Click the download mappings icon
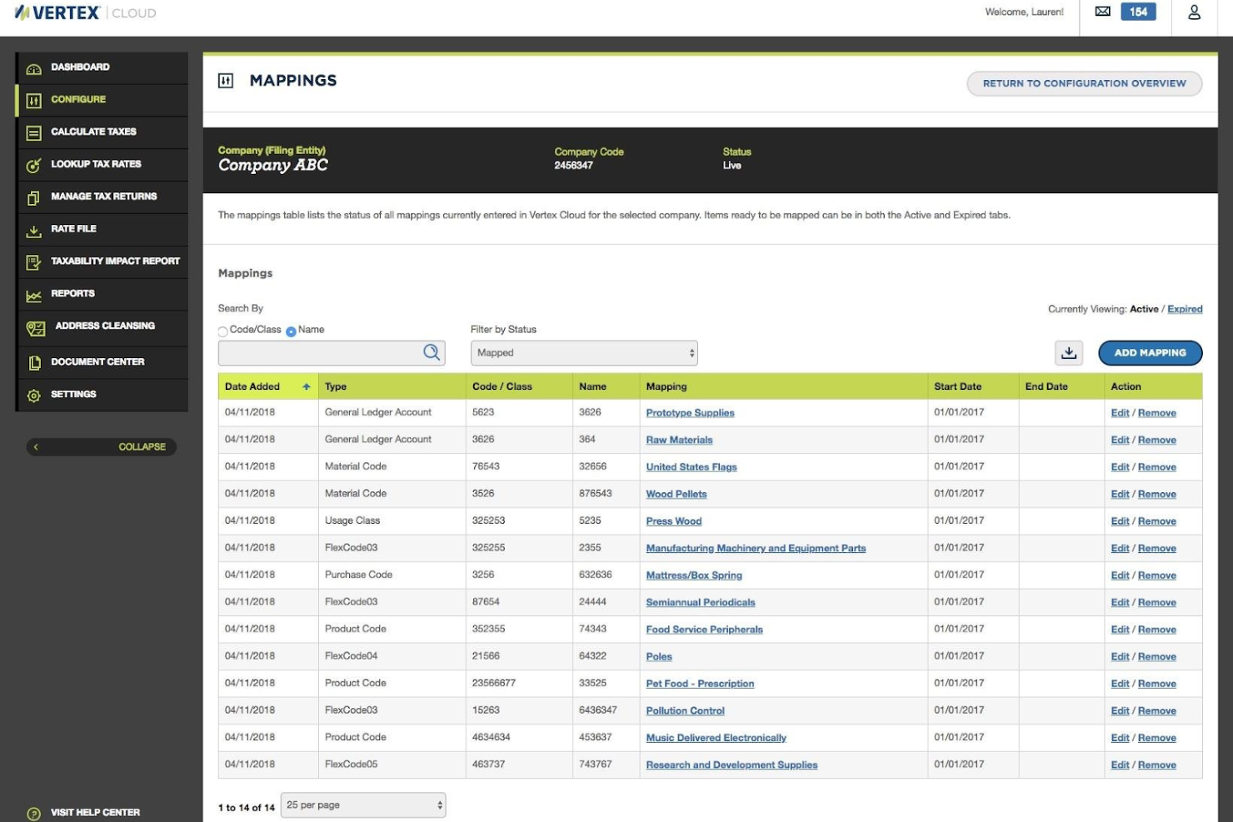This screenshot has width=1233, height=822. coord(1071,352)
